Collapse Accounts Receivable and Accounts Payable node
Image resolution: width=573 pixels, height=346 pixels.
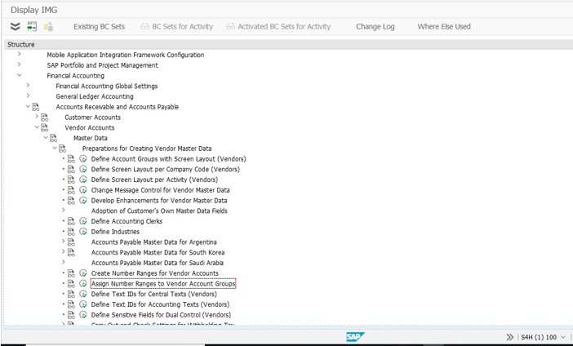[x=28, y=106]
